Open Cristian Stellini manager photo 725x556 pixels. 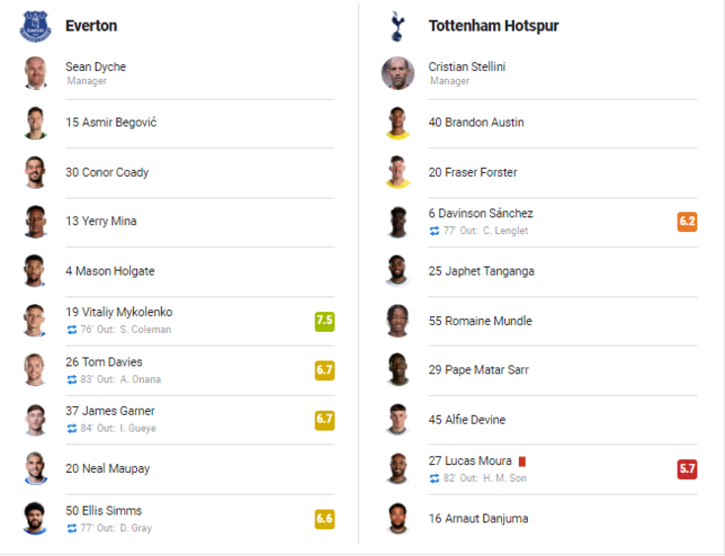tap(398, 73)
